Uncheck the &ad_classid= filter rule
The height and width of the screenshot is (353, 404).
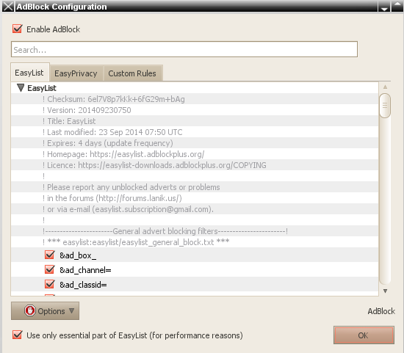(49, 284)
